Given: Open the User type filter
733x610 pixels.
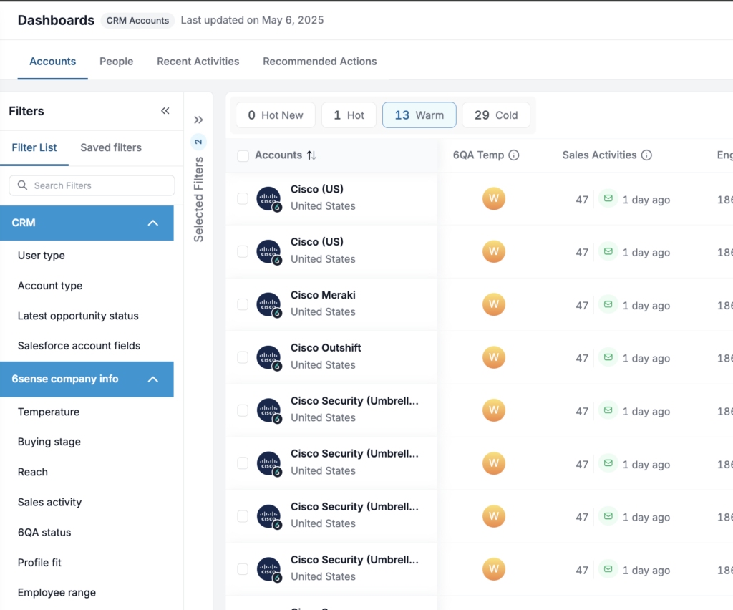Looking at the screenshot, I should coord(41,256).
